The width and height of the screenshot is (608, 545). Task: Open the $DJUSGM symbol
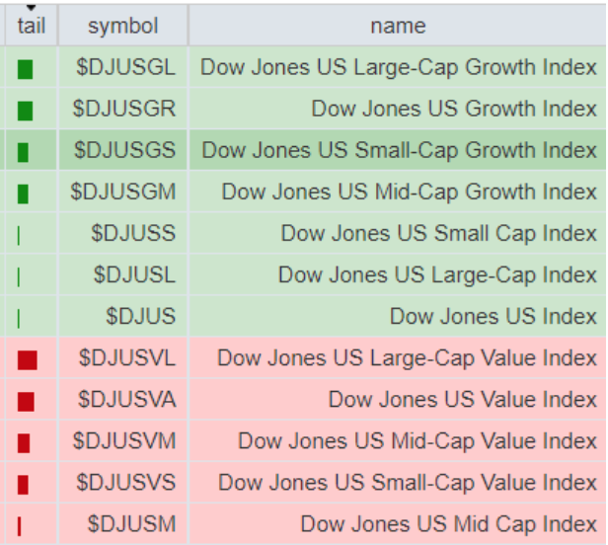click(123, 192)
